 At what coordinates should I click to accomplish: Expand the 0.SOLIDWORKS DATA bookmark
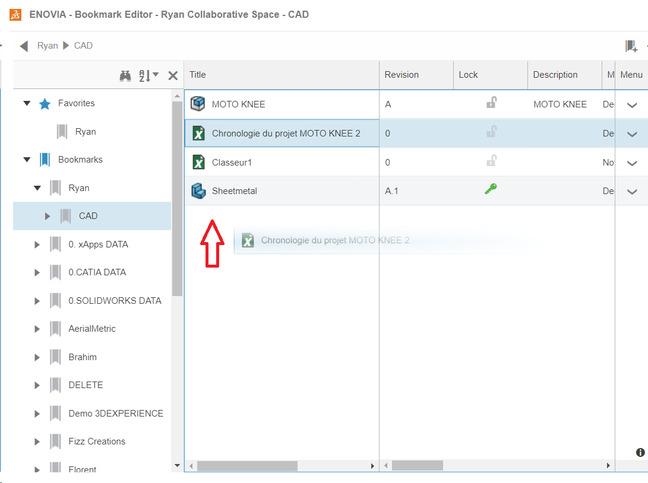[36, 300]
